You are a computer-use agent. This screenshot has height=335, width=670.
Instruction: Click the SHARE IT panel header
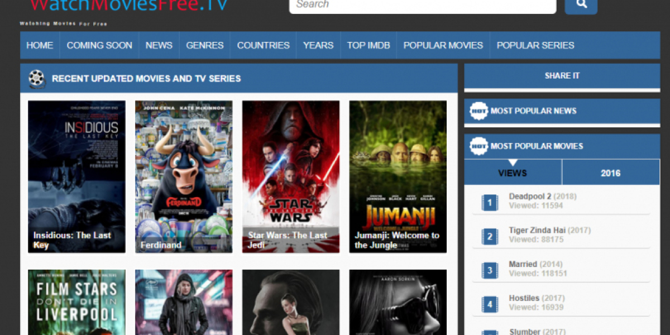(562, 76)
